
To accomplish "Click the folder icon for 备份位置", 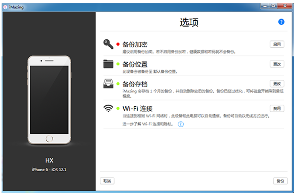I will click(x=108, y=64).
